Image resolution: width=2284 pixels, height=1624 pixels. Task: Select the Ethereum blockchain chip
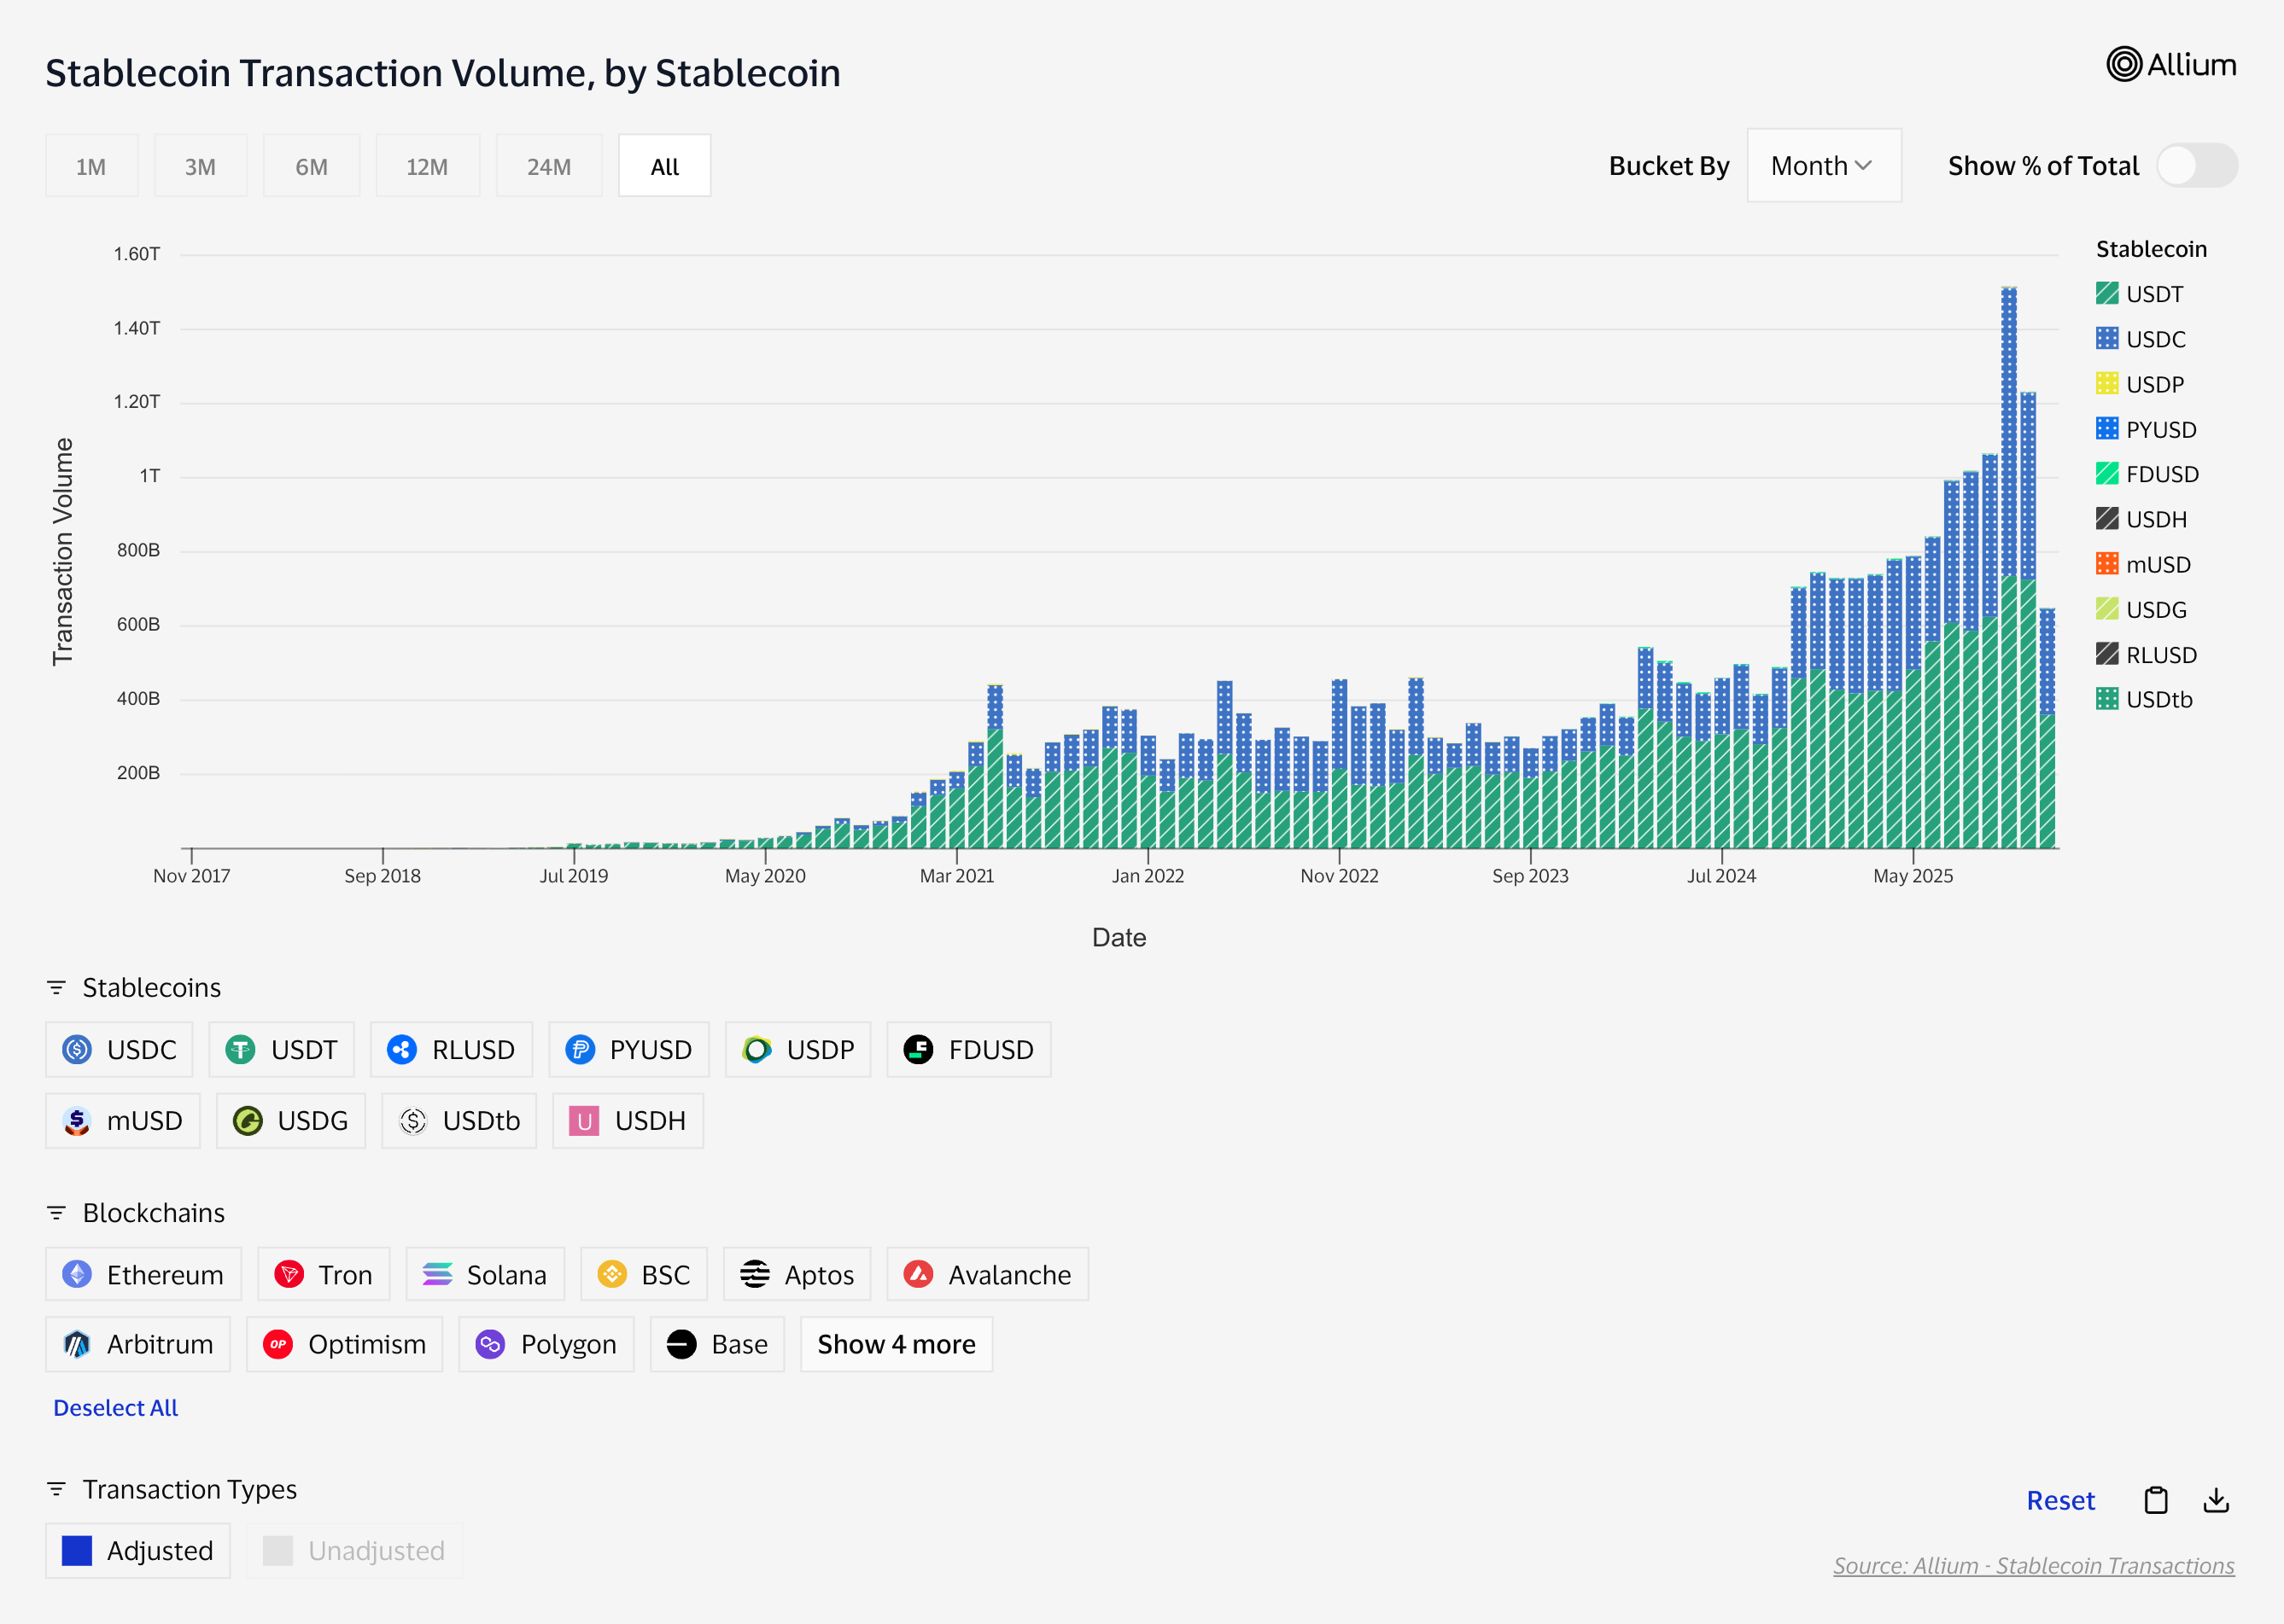pos(143,1274)
